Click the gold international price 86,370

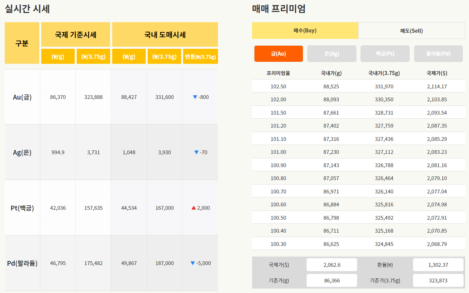(58, 97)
